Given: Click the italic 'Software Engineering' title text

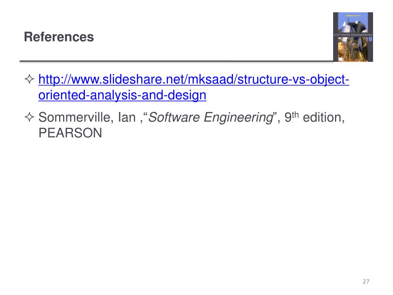Looking at the screenshot, I should [211, 118].
